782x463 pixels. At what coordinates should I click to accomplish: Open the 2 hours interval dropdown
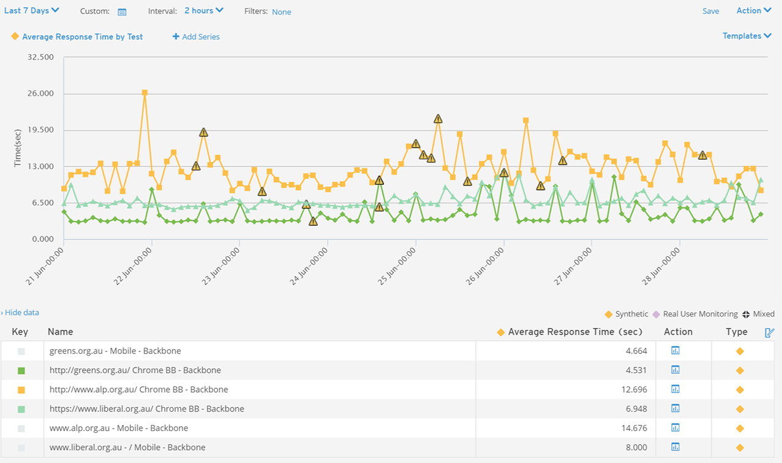pyautogui.click(x=204, y=10)
